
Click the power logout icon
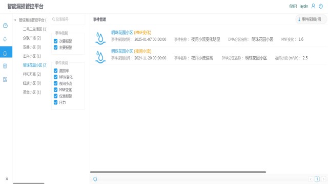(321, 6)
